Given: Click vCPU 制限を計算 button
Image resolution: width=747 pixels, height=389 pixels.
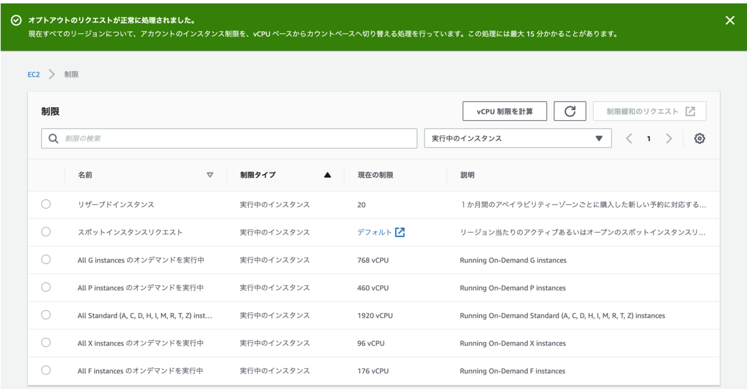Looking at the screenshot, I should [505, 111].
